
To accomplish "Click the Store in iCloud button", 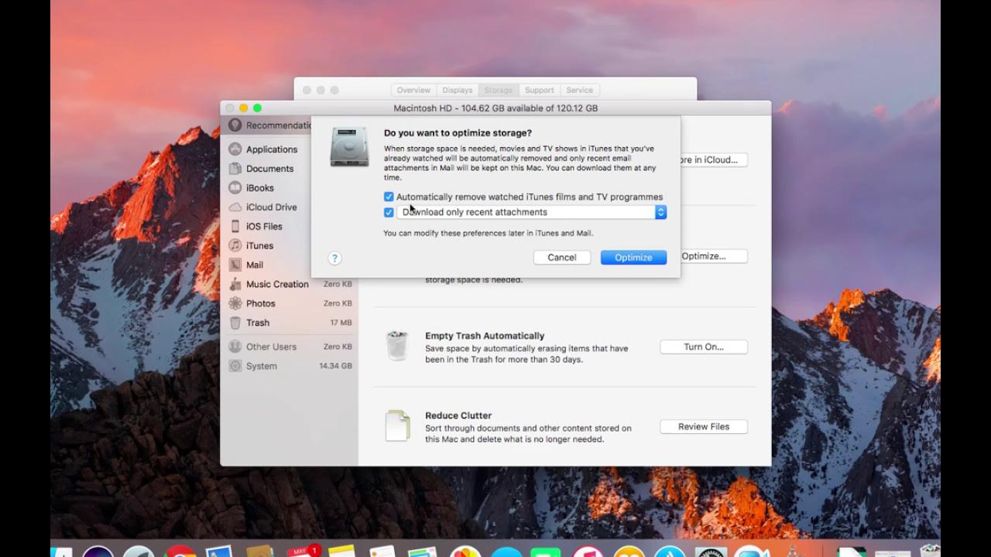I will pyautogui.click(x=715, y=160).
